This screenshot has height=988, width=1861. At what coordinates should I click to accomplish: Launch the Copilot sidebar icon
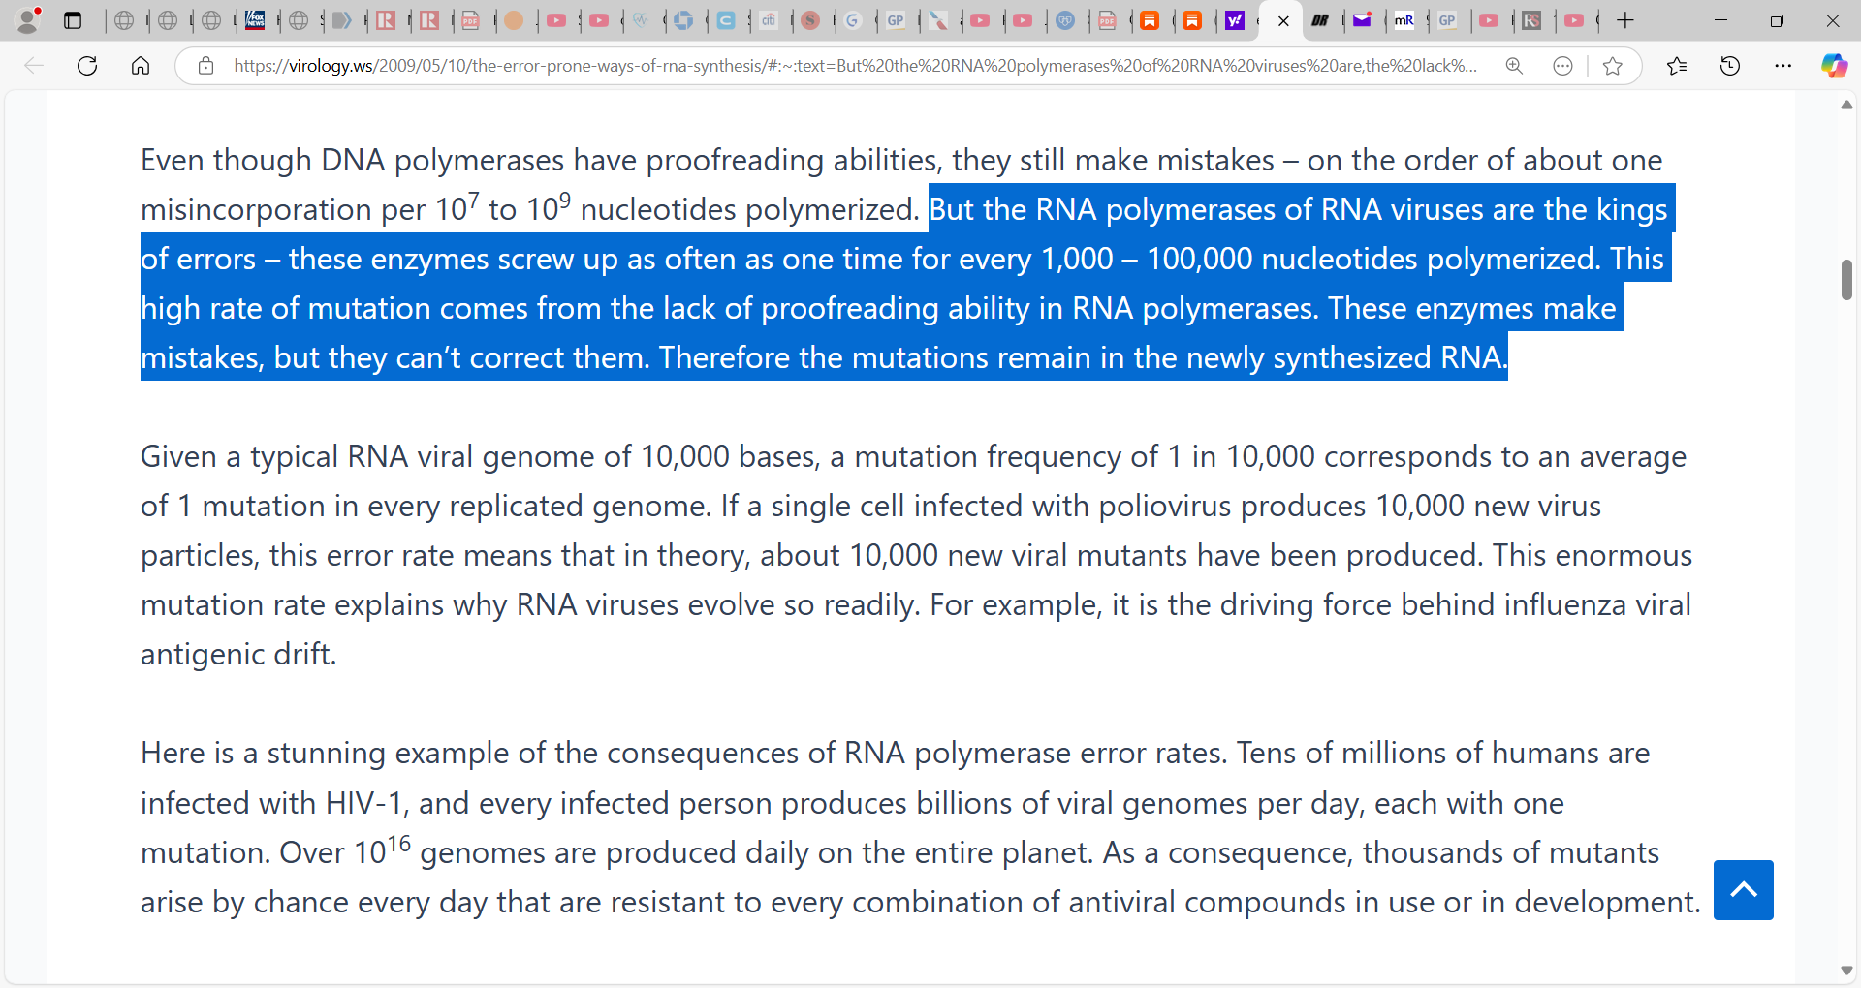point(1834,66)
